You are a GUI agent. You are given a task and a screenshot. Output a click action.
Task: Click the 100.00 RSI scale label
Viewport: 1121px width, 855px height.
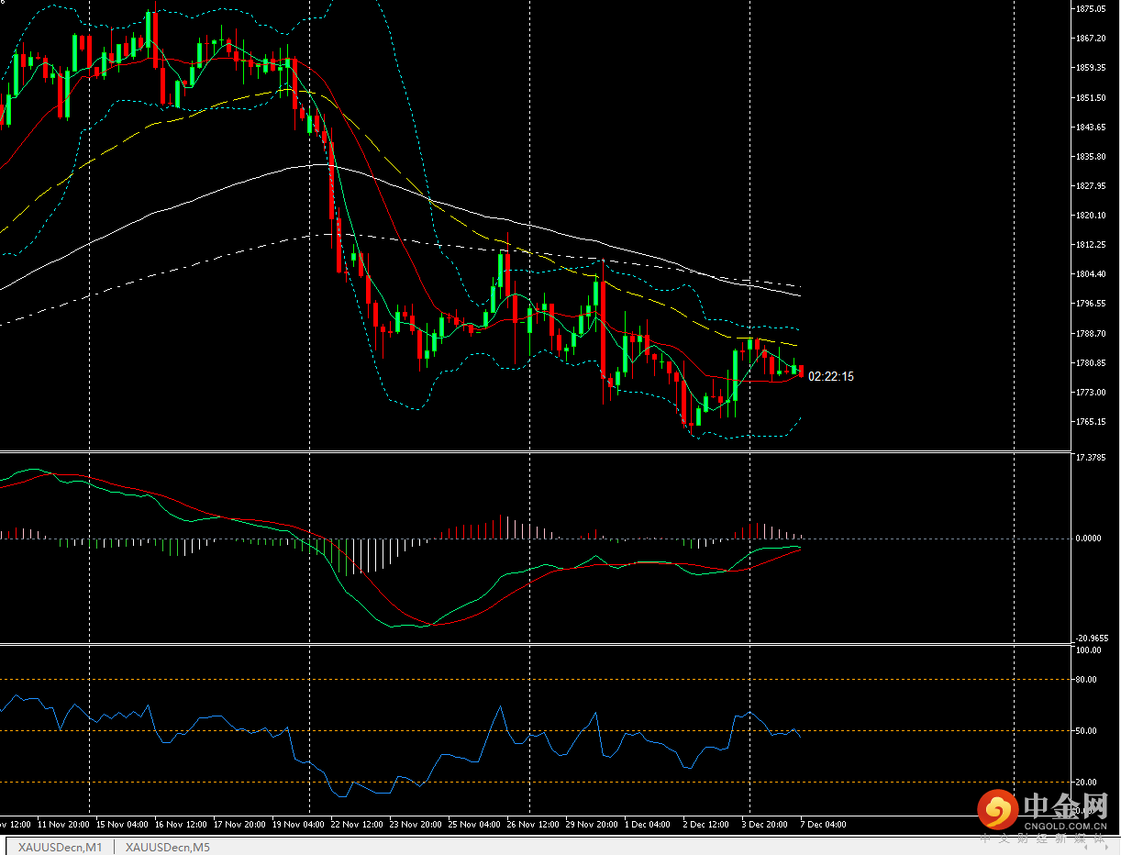tap(1089, 650)
